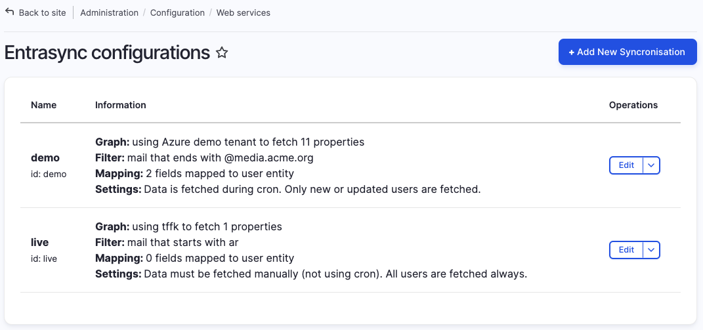703x330 pixels.
Task: Click the star shortcut icon beside the title
Action: [x=222, y=53]
